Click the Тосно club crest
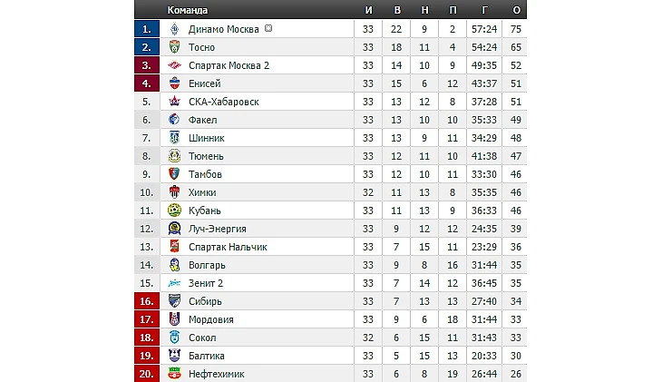 point(174,47)
